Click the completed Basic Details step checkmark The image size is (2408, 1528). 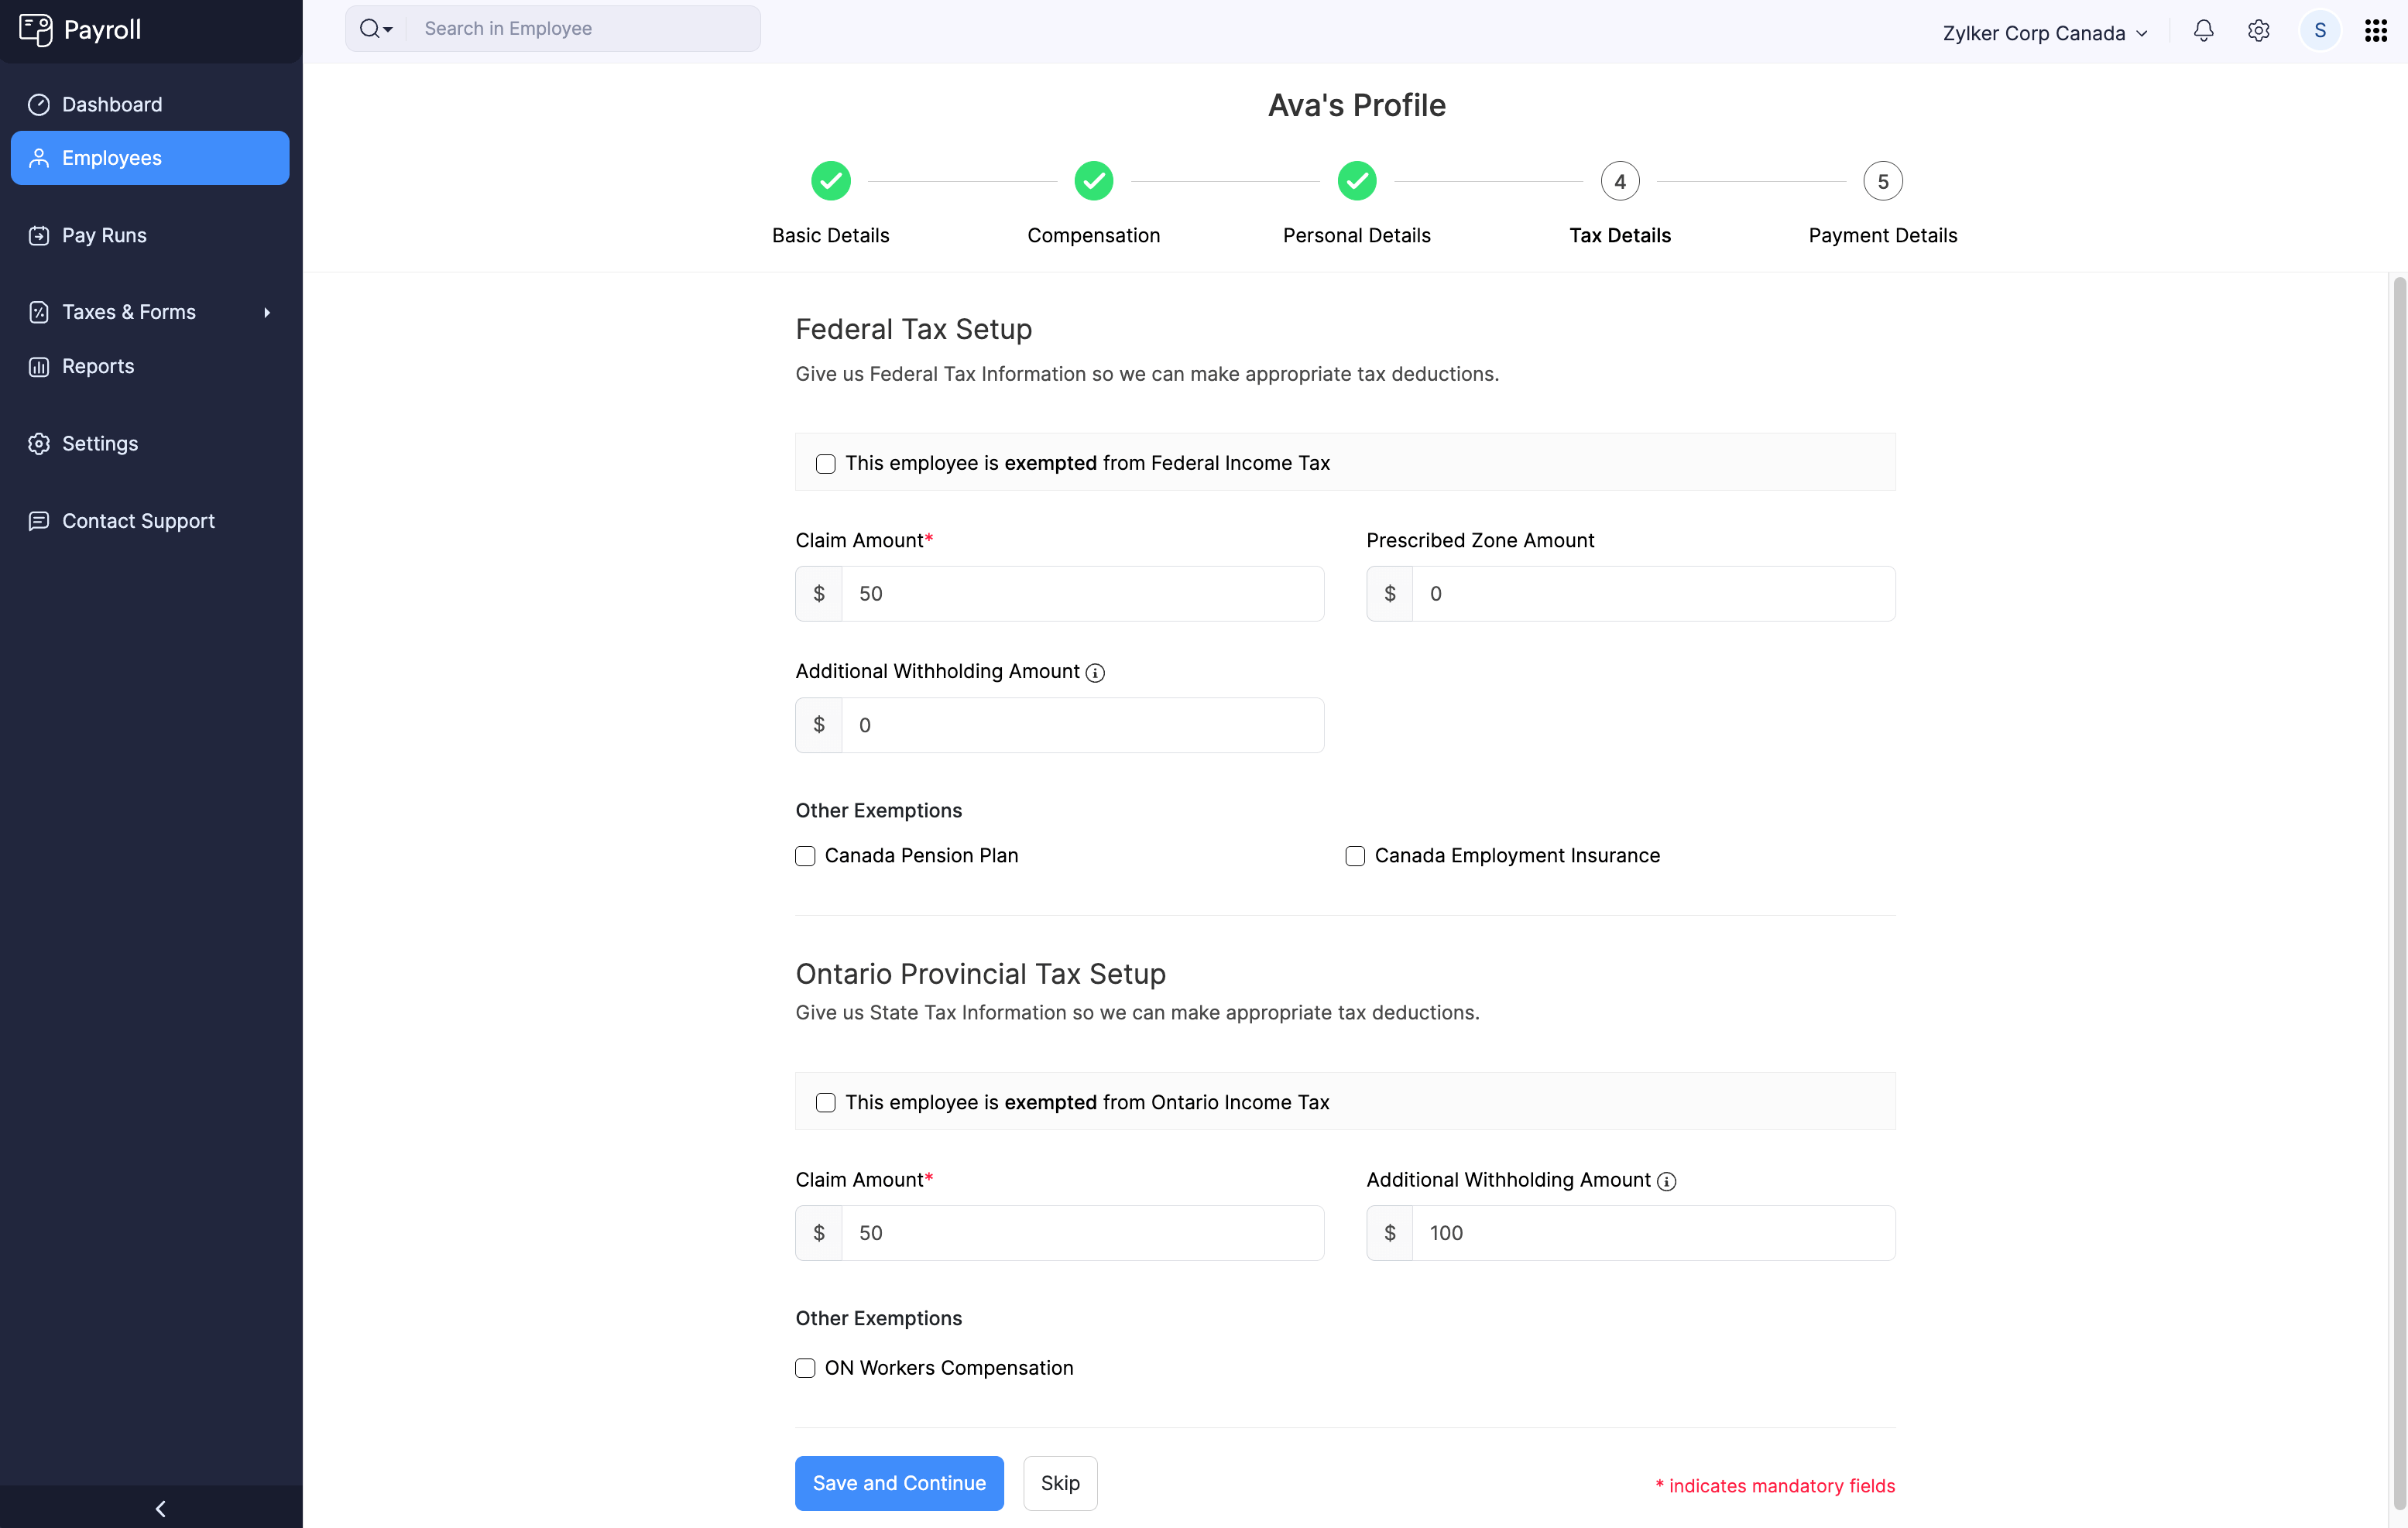pos(830,182)
